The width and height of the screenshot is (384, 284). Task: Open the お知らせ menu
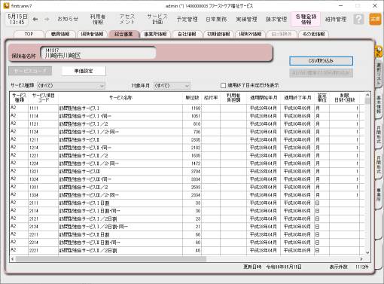68,19
